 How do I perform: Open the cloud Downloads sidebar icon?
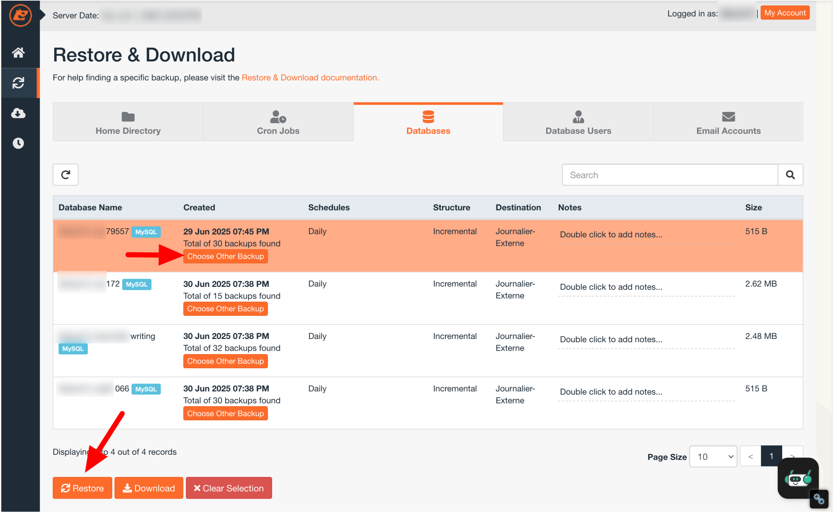pos(18,113)
